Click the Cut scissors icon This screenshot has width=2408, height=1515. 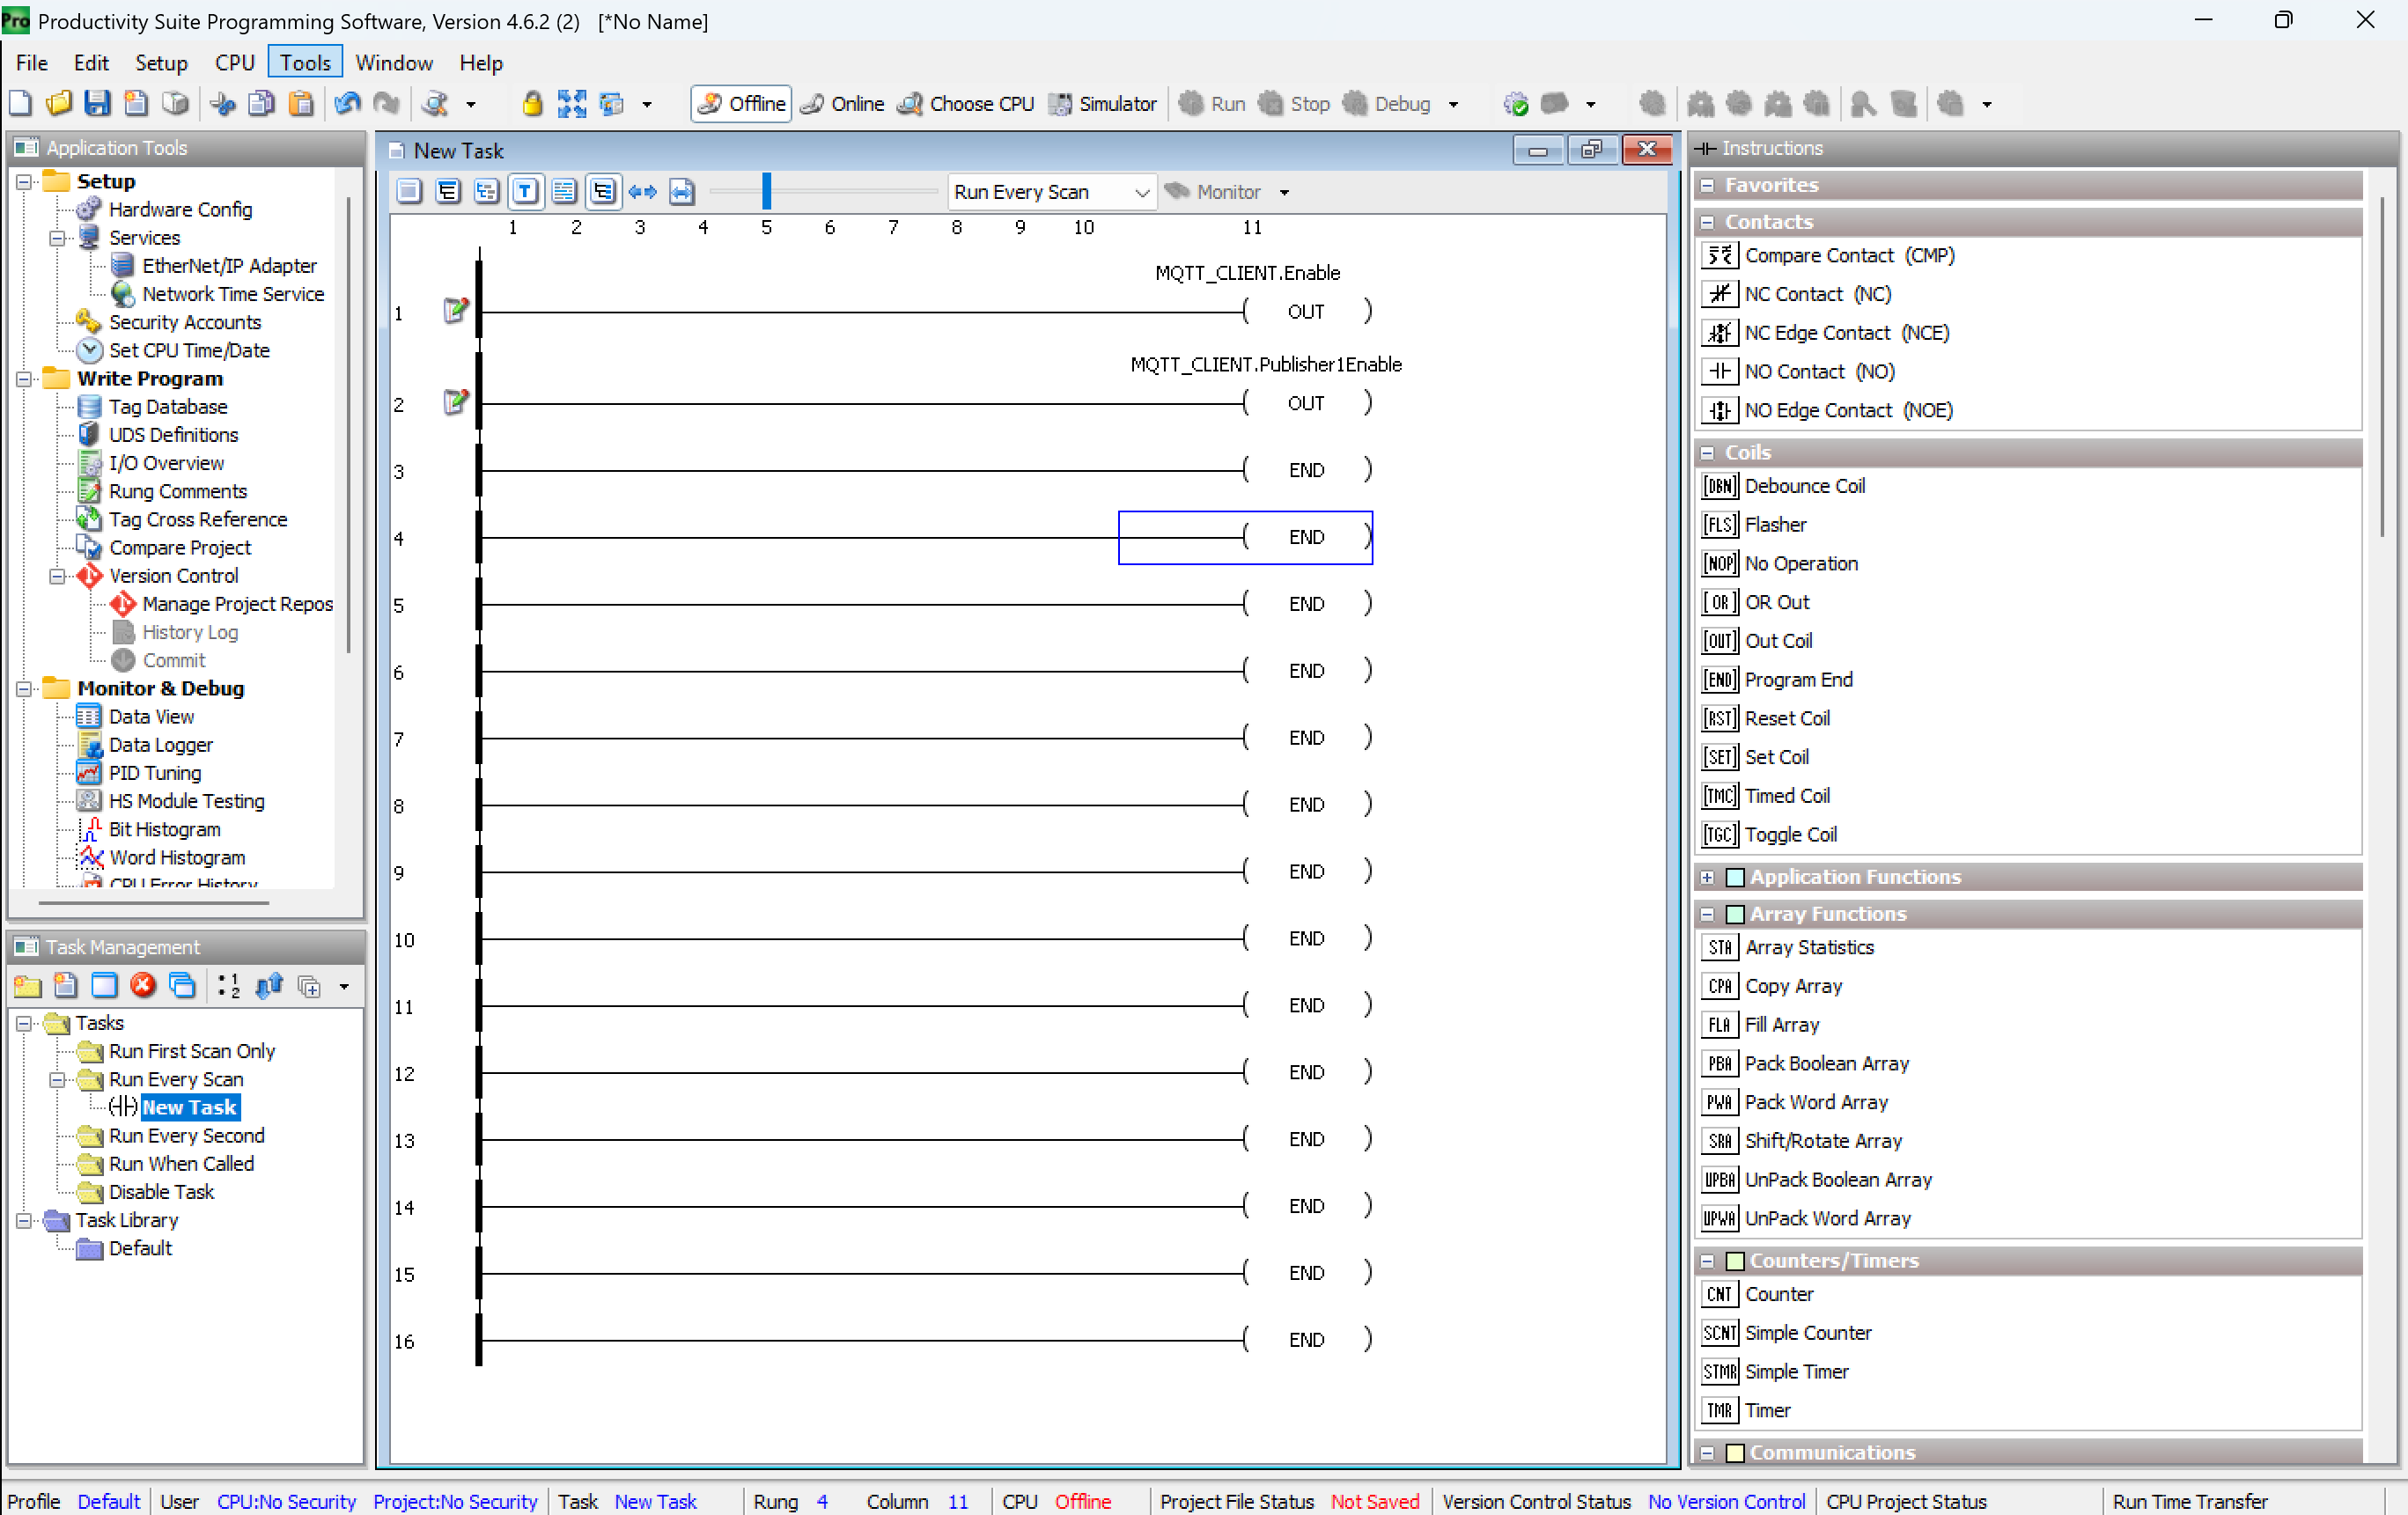(x=223, y=103)
